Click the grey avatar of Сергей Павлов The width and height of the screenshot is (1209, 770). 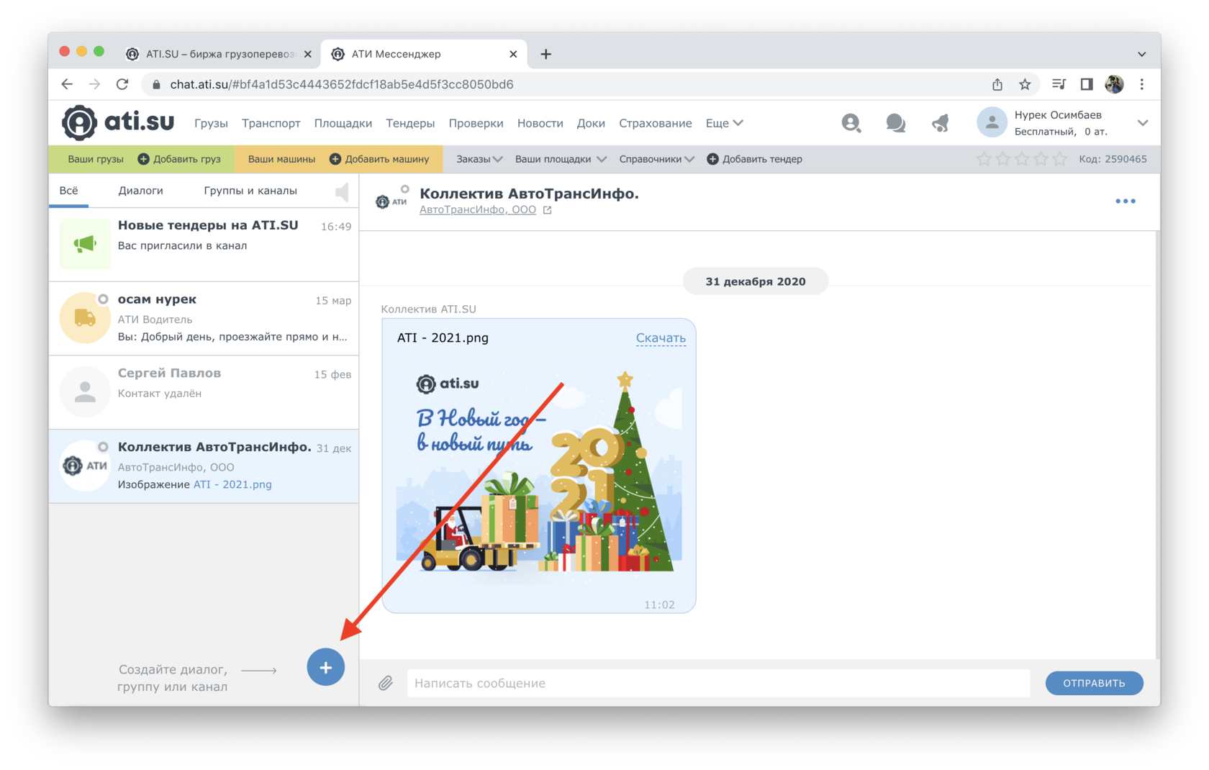click(85, 392)
